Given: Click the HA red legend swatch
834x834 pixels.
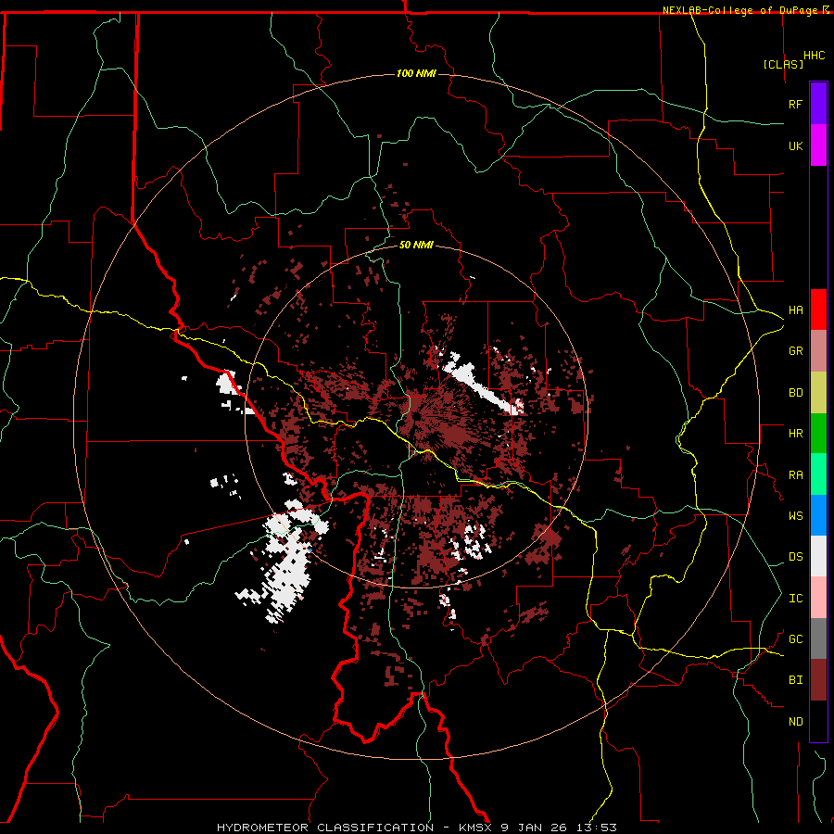Looking at the screenshot, I should pos(818,310).
